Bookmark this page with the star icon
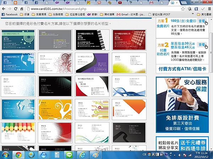 [x=183, y=9]
